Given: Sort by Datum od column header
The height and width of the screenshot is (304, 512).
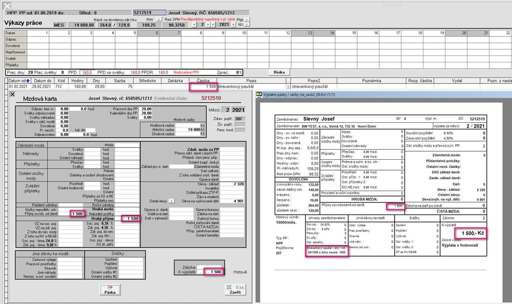Looking at the screenshot, I should tap(19, 81).
